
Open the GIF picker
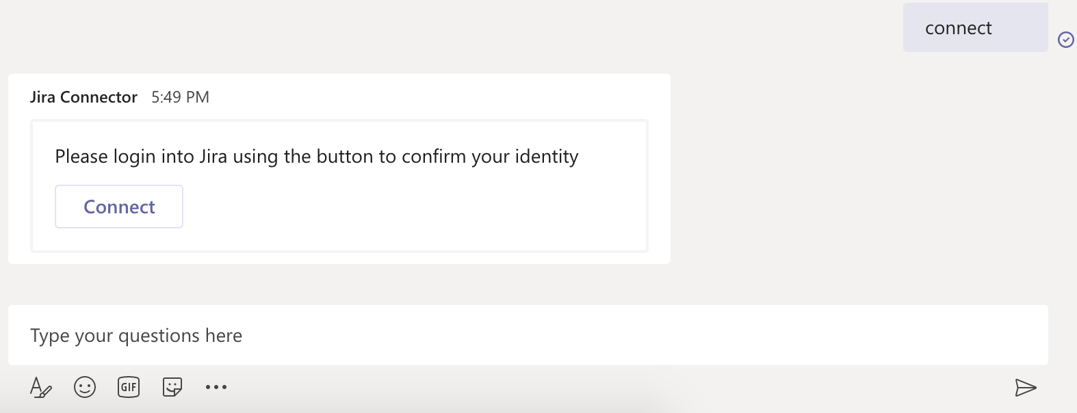point(129,388)
